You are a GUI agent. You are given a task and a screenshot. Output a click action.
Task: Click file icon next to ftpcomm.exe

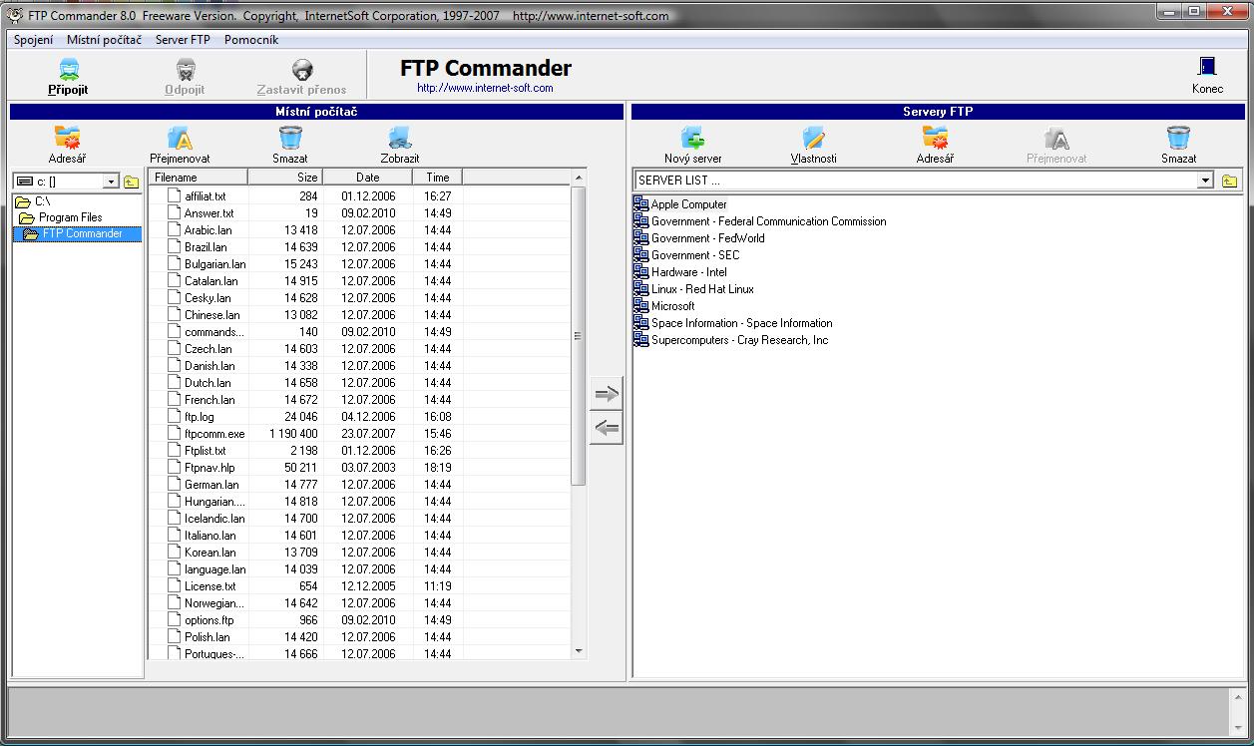[173, 434]
